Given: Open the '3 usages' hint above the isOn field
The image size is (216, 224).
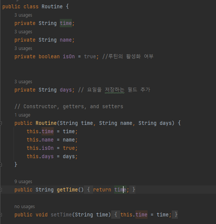Looking at the screenshot, I should pos(23,48).
